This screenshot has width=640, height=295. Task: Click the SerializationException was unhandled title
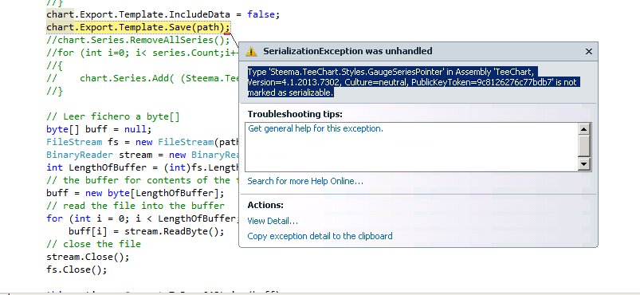point(347,52)
